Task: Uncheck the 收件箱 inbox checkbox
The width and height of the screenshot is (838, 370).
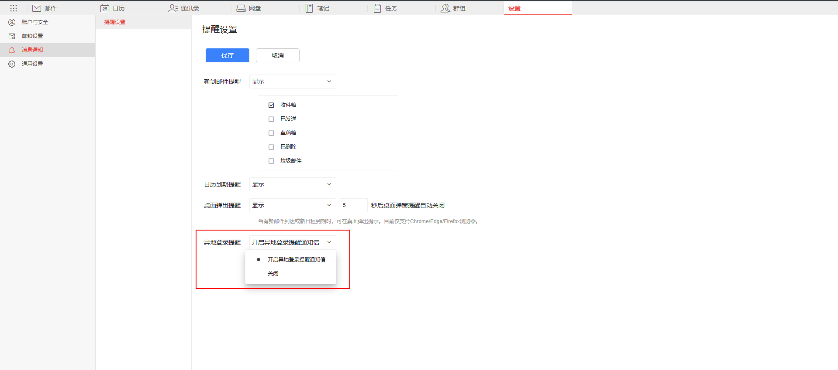Action: pyautogui.click(x=271, y=105)
